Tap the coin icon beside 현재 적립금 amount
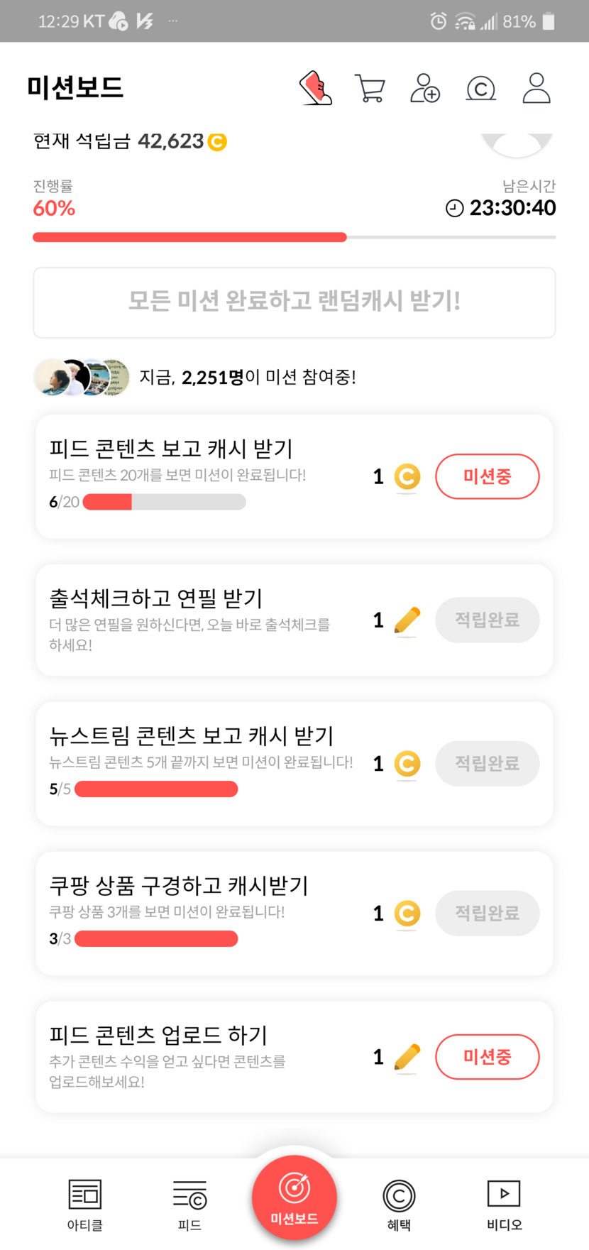The image size is (589, 1250). (217, 142)
